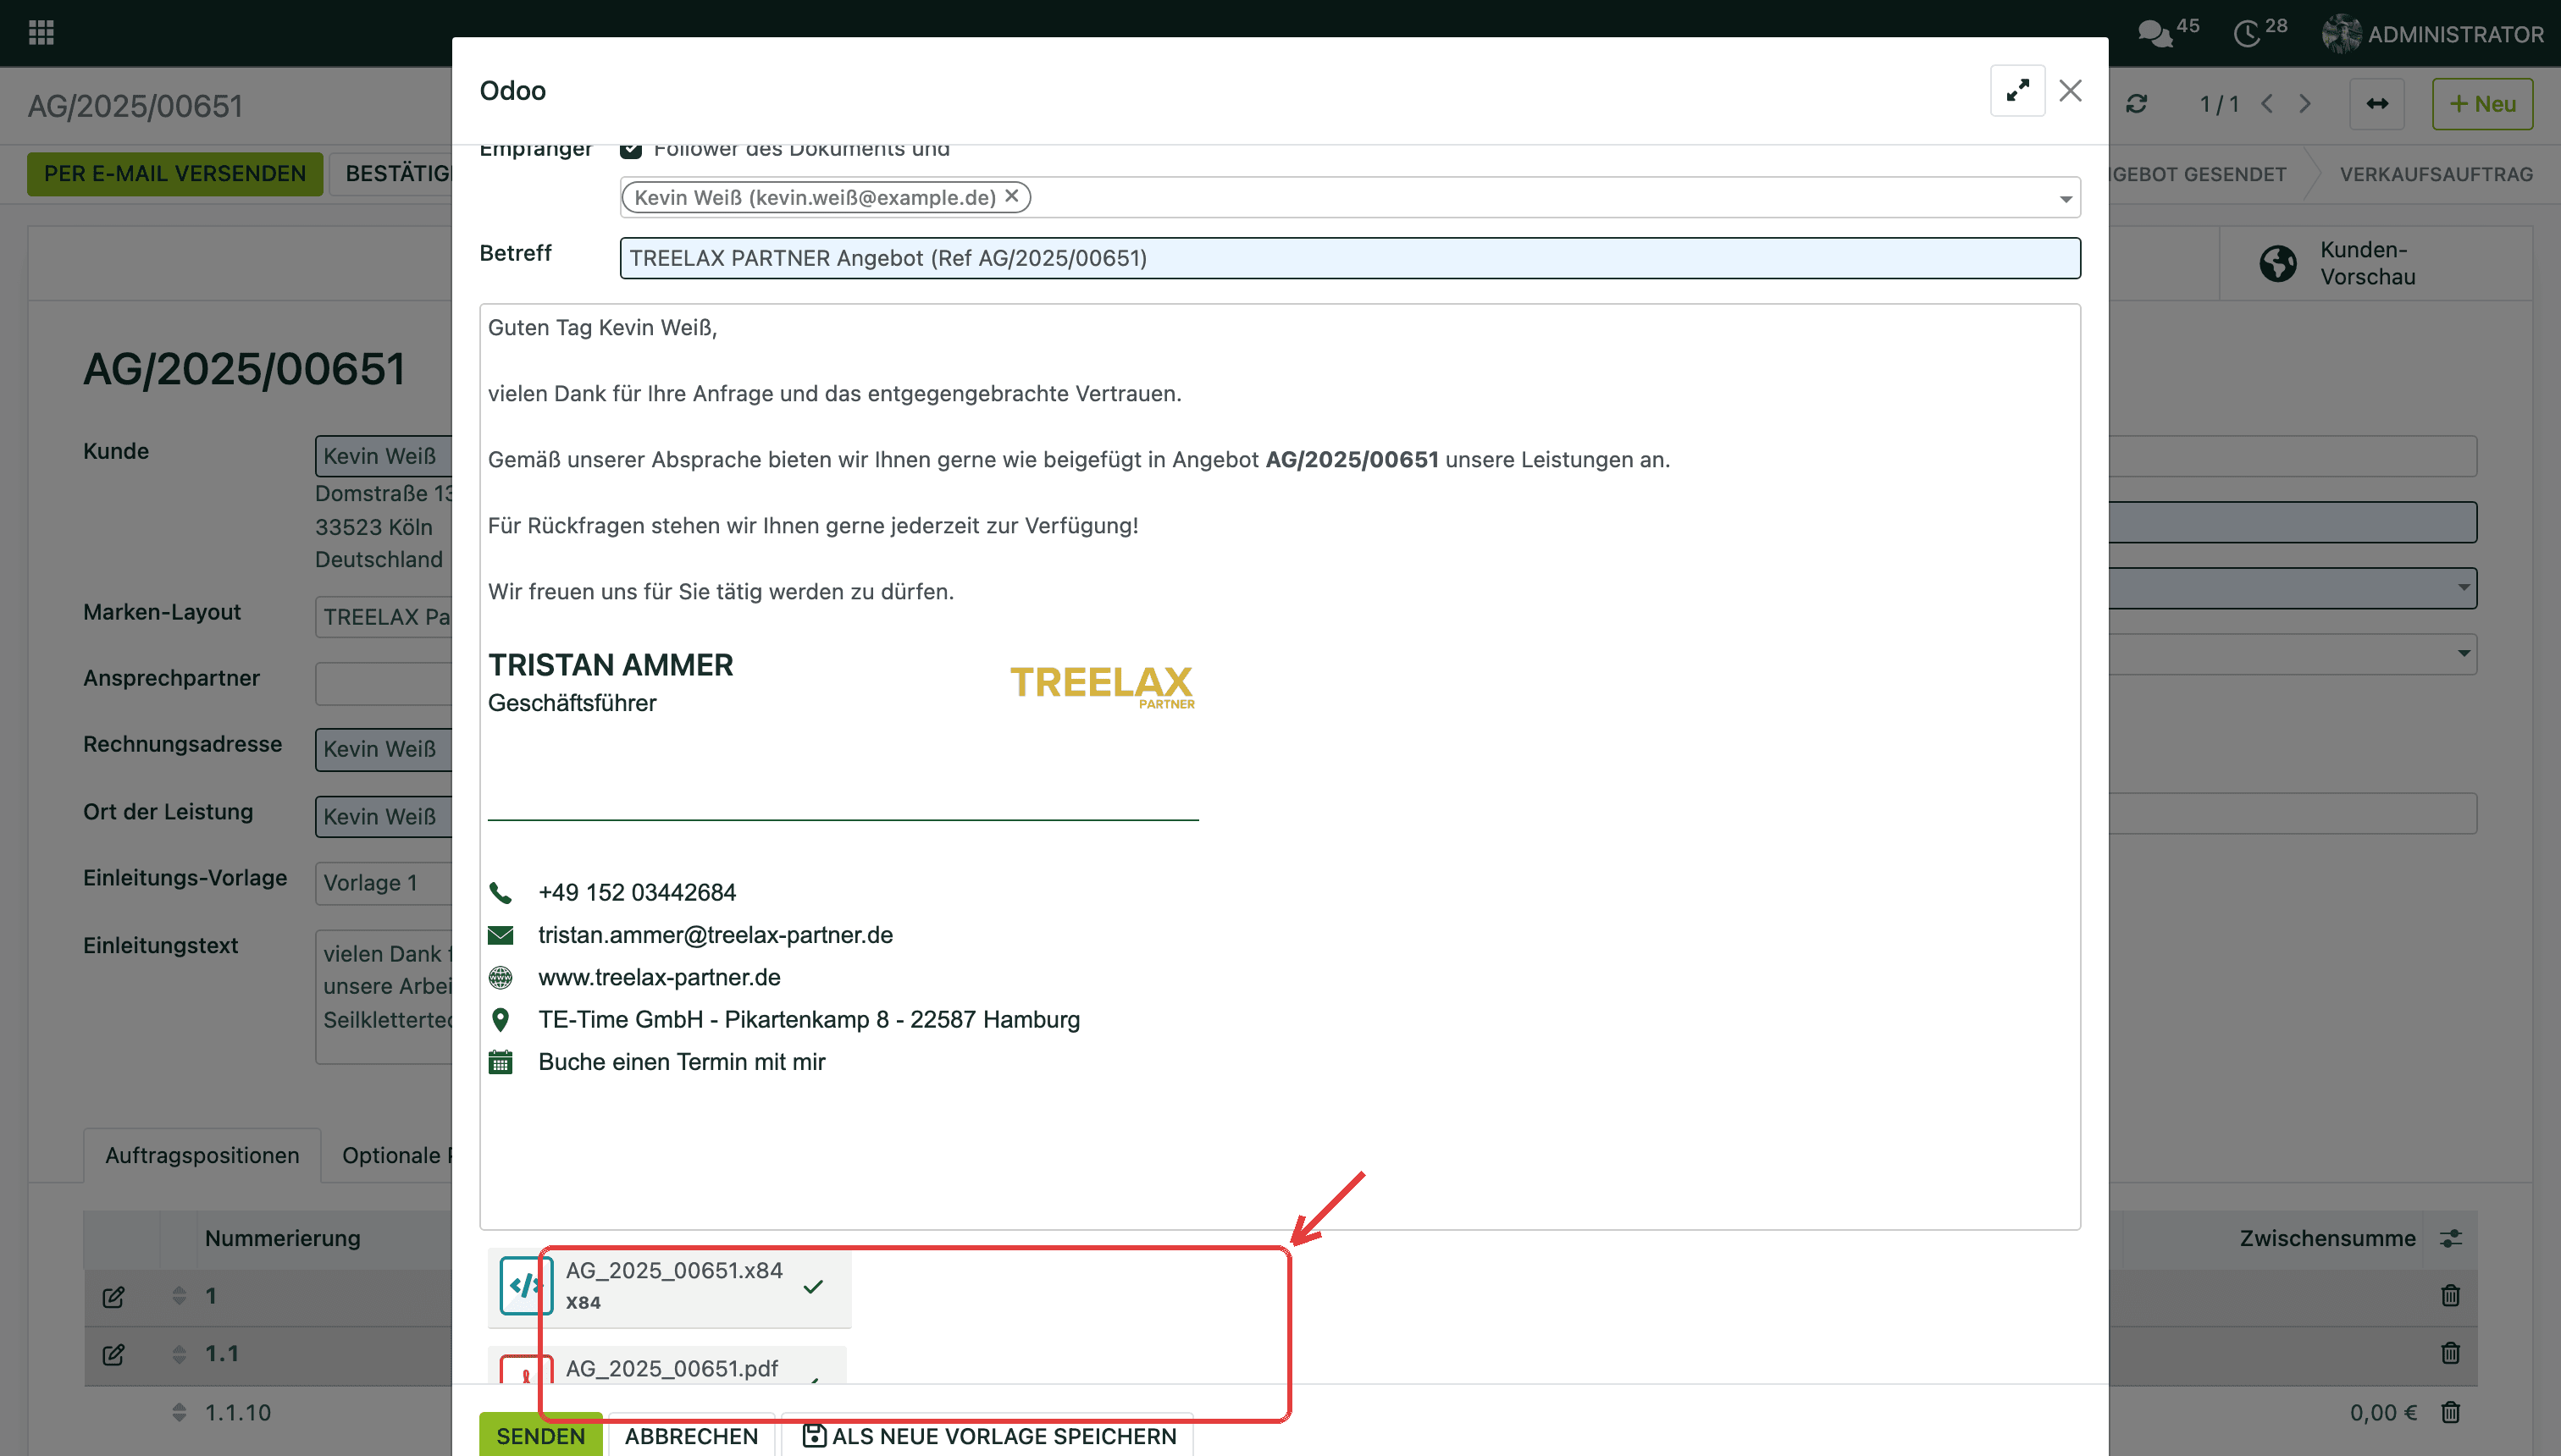The image size is (2561, 1456).
Task: Go to the previous record arrow
Action: (x=2267, y=104)
